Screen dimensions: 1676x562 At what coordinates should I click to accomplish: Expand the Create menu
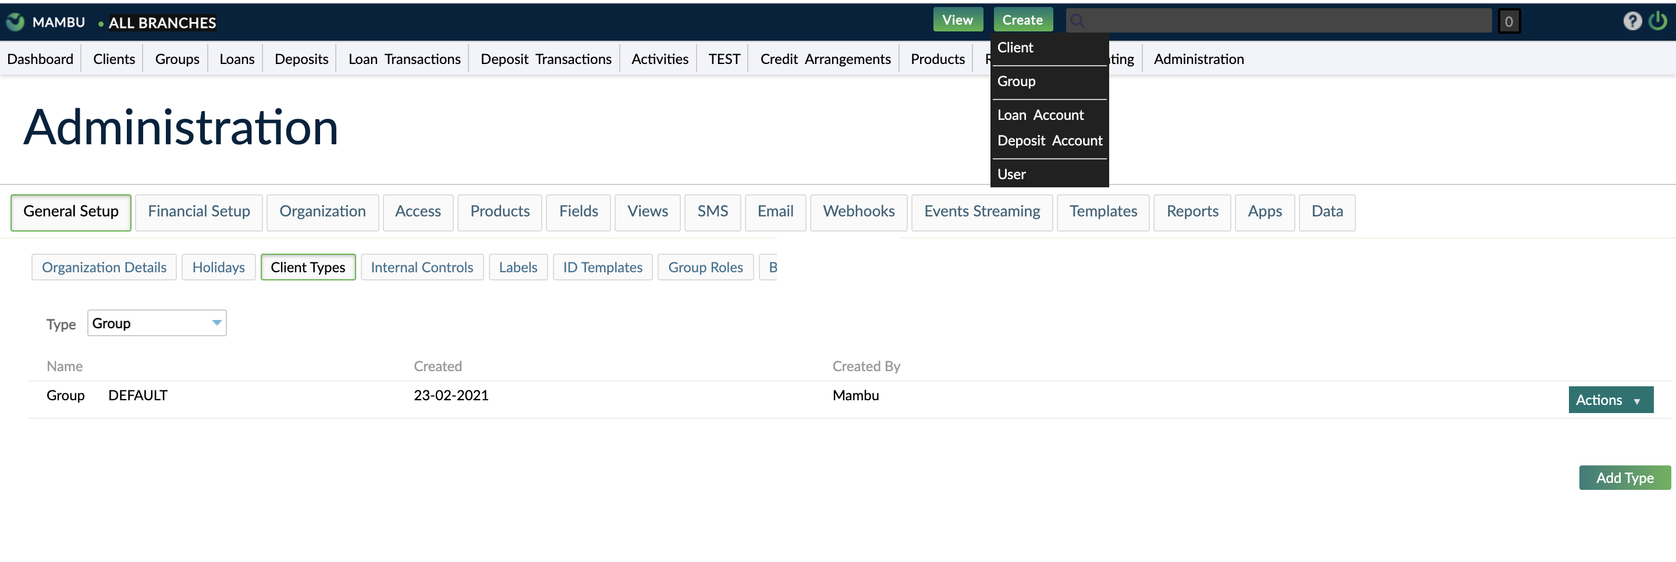[x=1023, y=19]
